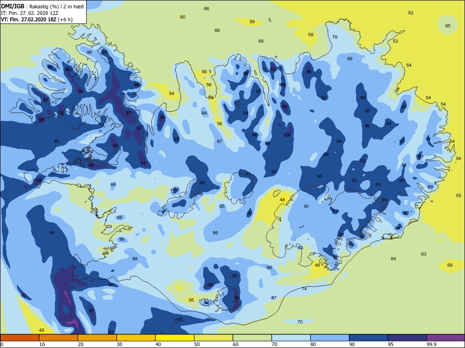Click the indigo 95–99.9 legend swatch
465x348 pixels.
point(407,338)
